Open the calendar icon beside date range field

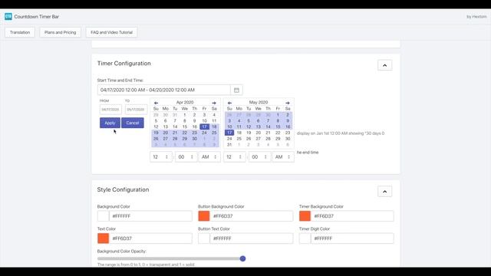[236, 90]
